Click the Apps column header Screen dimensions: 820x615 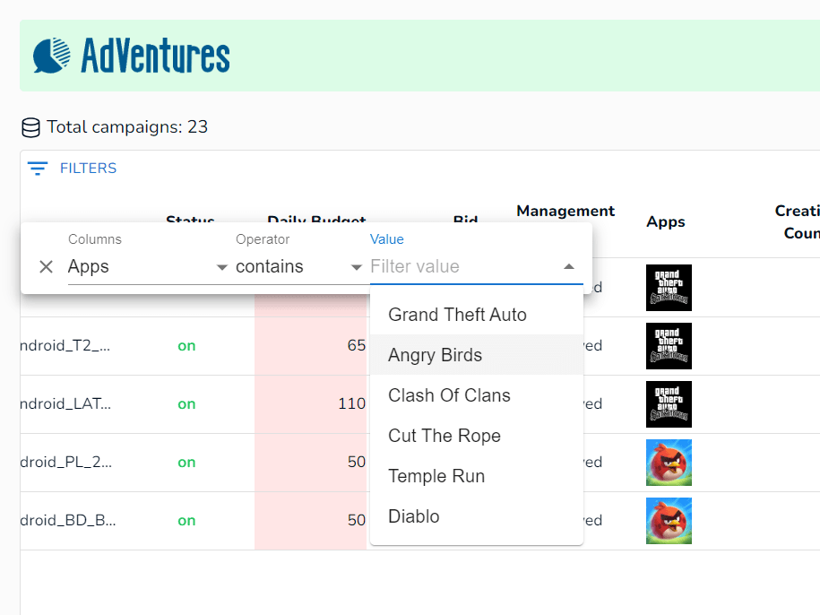click(665, 222)
